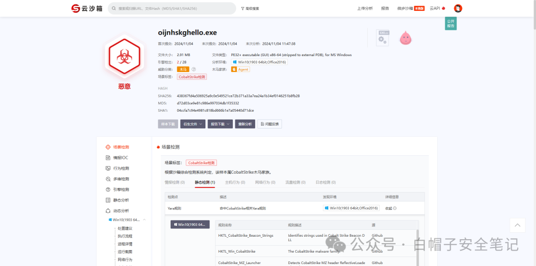Click the 多维检测 sidebar icon
Viewport: 536px width, 266px height.
[x=108, y=179]
